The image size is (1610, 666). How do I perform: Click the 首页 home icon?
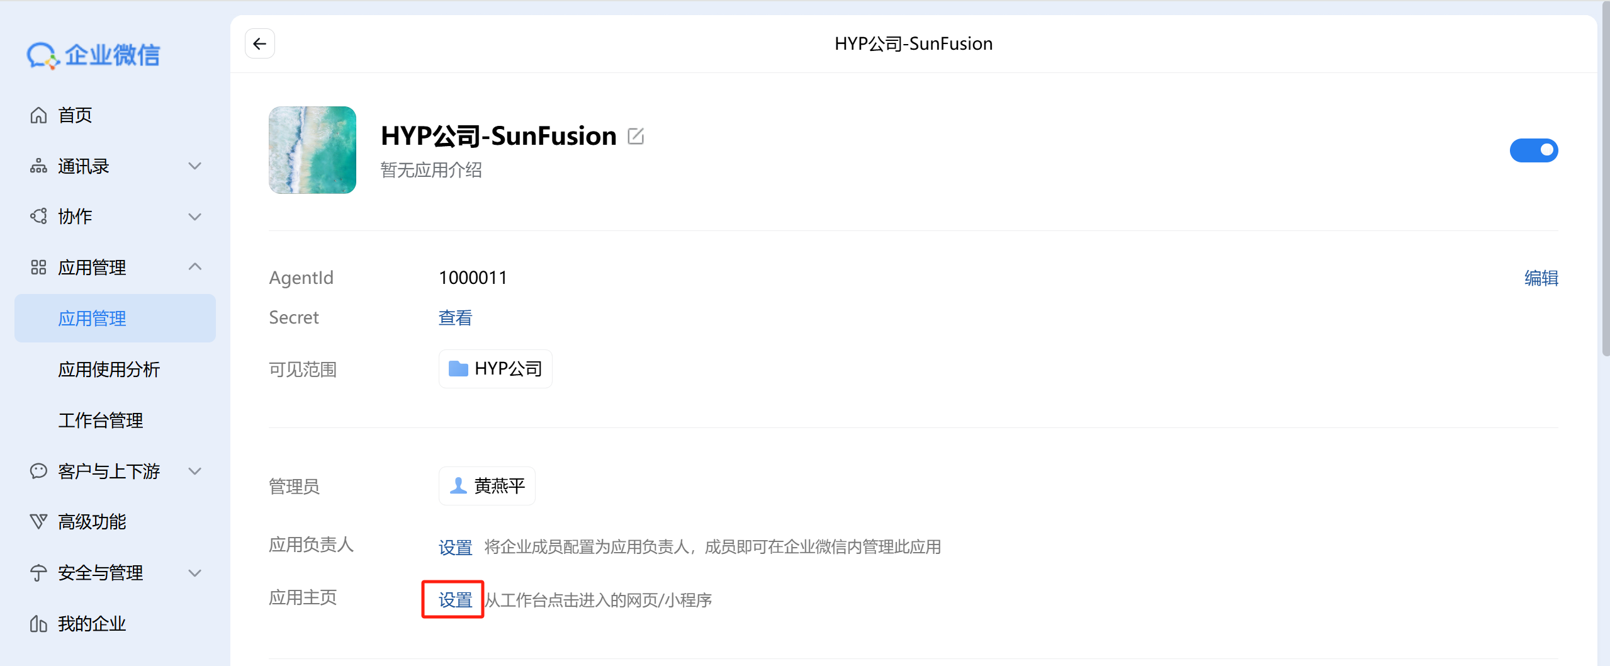point(38,115)
